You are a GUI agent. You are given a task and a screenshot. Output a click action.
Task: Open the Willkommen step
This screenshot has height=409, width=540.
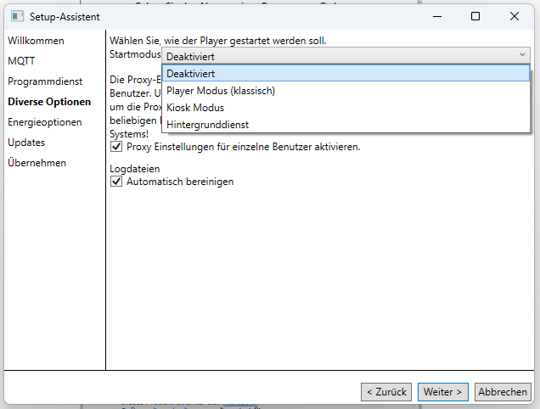coord(36,41)
